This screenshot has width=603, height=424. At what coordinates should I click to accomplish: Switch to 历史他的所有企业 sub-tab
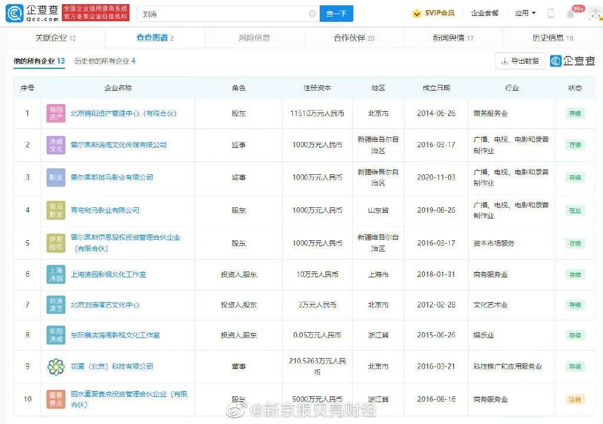pyautogui.click(x=105, y=61)
